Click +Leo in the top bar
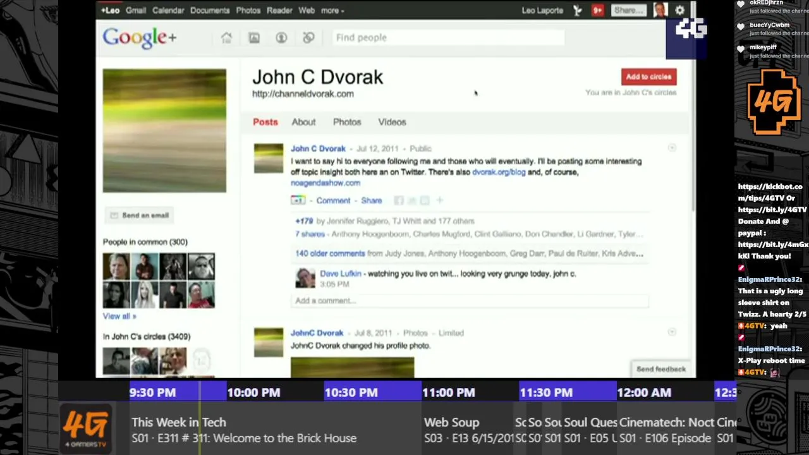809x455 pixels. 111,10
